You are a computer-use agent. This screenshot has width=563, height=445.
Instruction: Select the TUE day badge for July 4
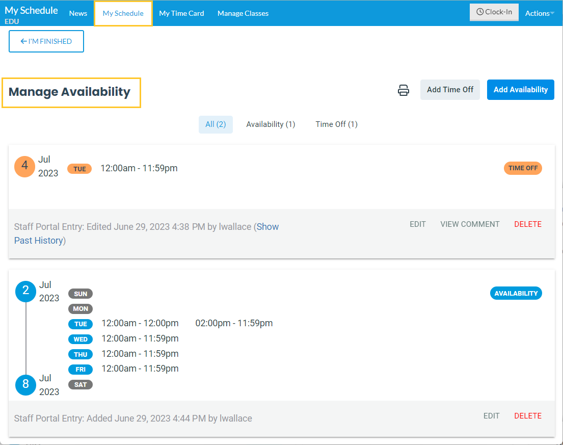(79, 168)
